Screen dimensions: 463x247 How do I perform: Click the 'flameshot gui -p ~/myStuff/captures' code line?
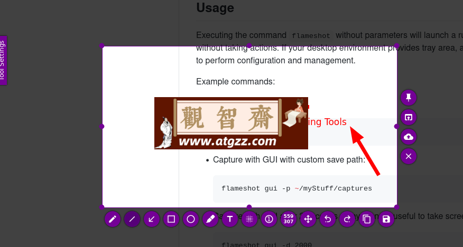point(297,188)
